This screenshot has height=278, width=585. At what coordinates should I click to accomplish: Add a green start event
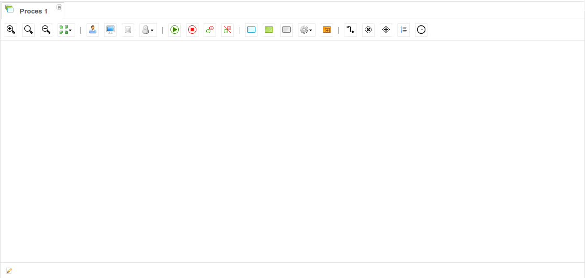(x=175, y=30)
